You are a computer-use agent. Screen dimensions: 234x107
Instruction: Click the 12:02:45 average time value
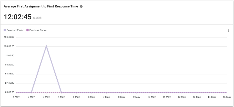[x=18, y=17]
